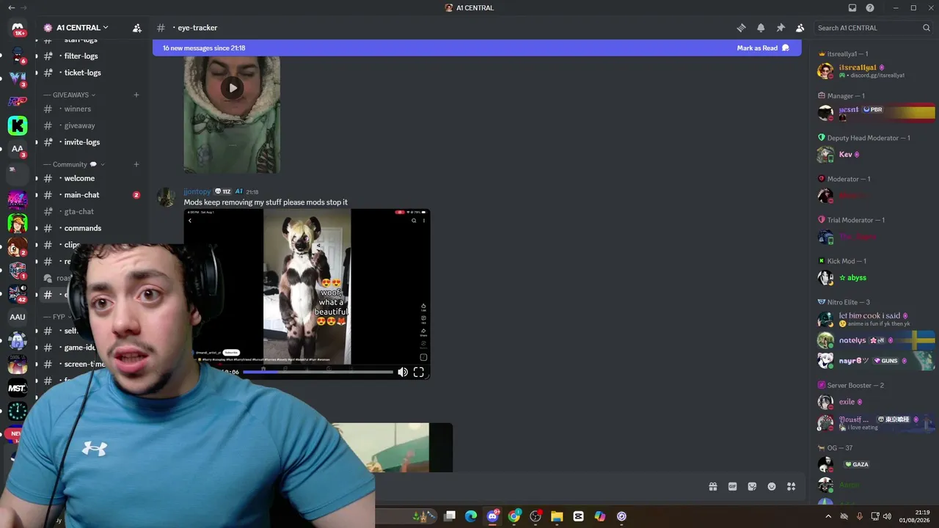Create channel in Community category
939x528 pixels.
(136, 164)
